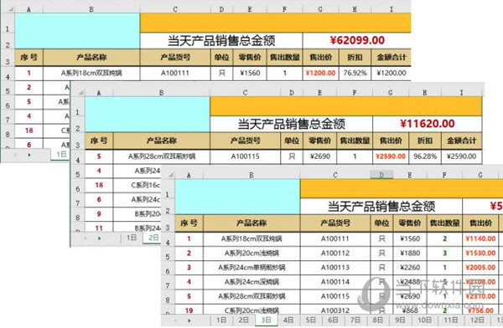Click the 产品货号 header in front window
The image size is (503, 328).
point(335,223)
